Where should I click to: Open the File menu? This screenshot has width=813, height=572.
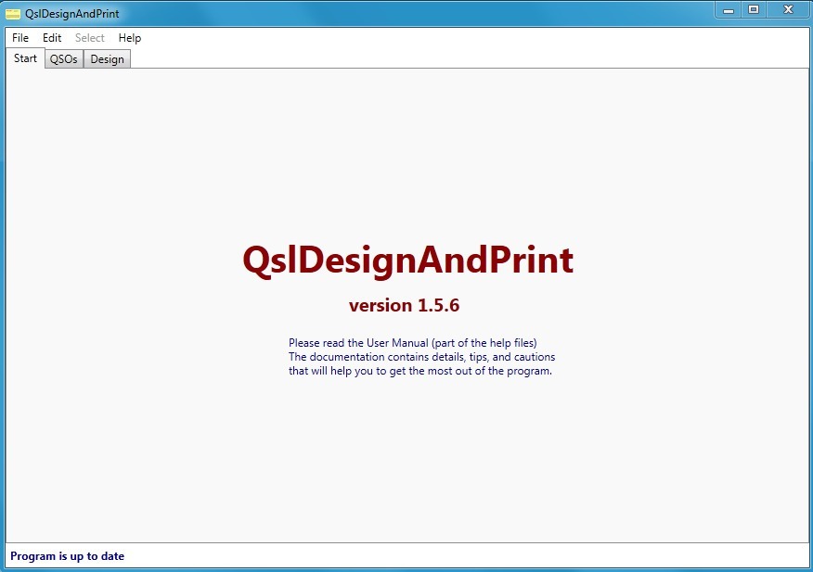tap(20, 38)
